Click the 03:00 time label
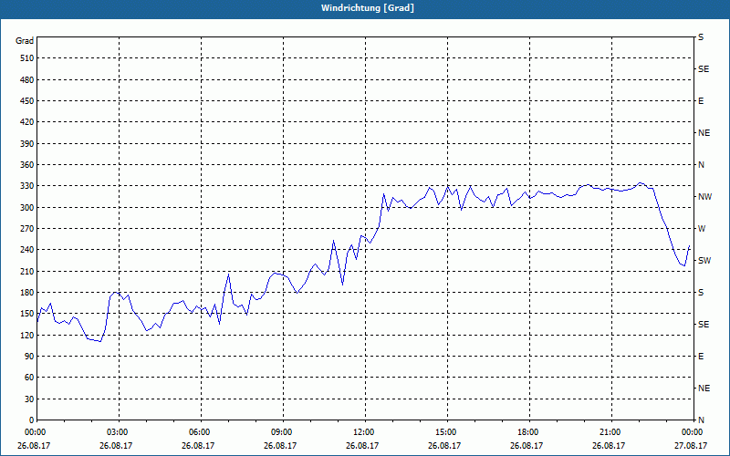The height and width of the screenshot is (456, 730). [x=118, y=432]
